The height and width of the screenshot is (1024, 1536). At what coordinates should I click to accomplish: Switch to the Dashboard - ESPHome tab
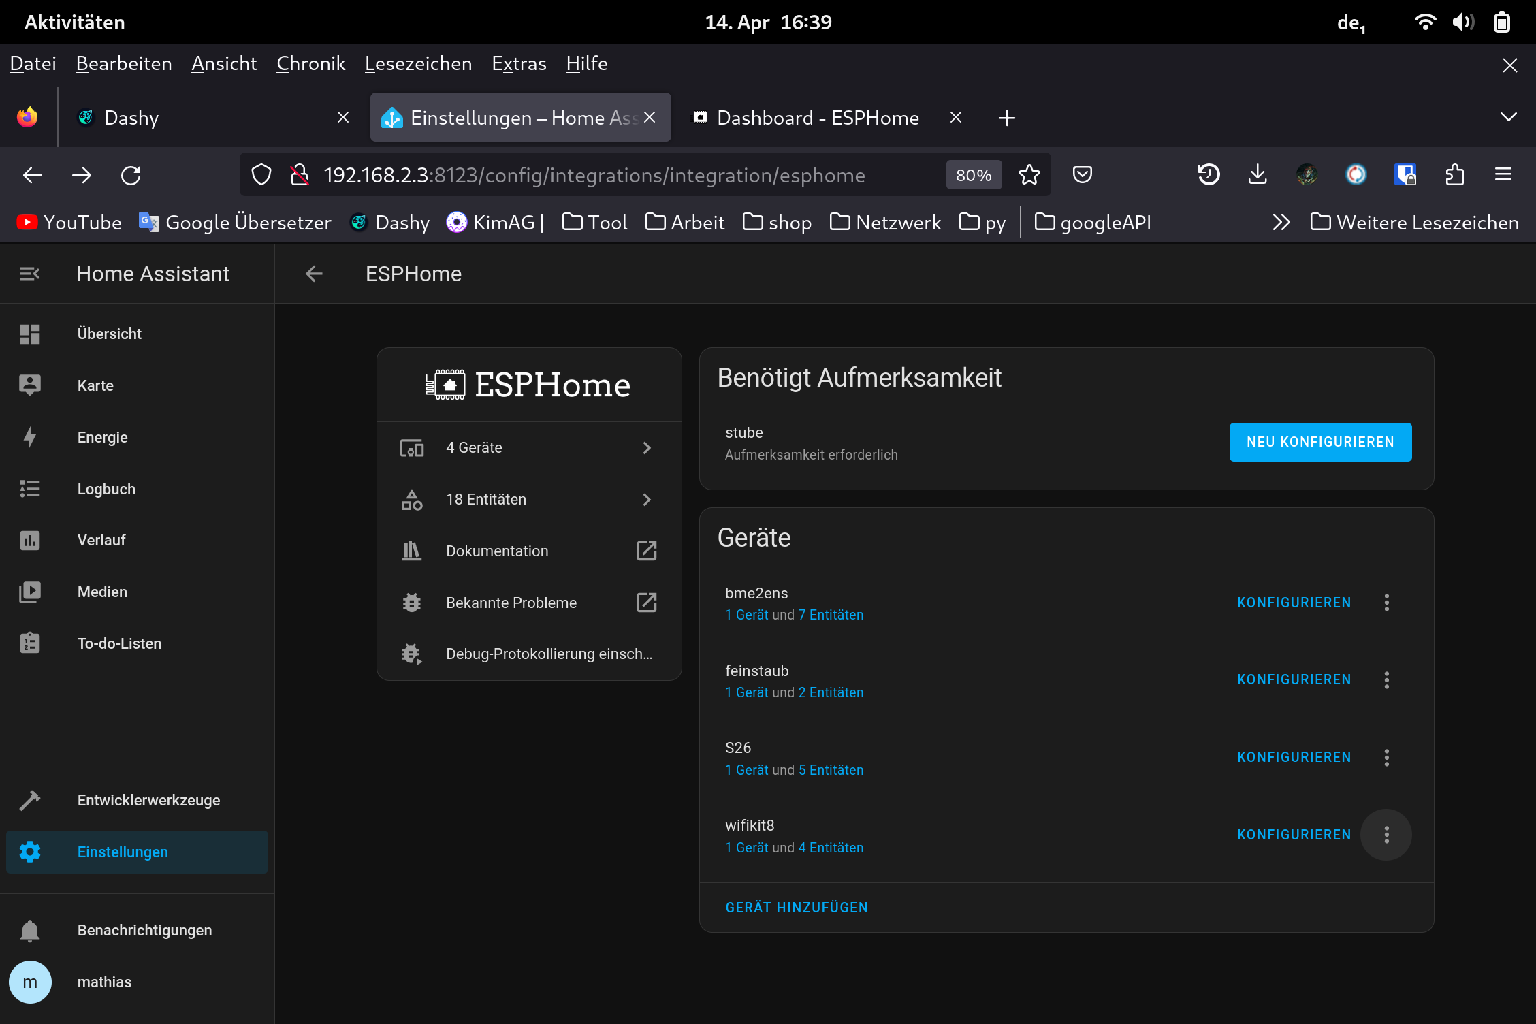pos(817,118)
